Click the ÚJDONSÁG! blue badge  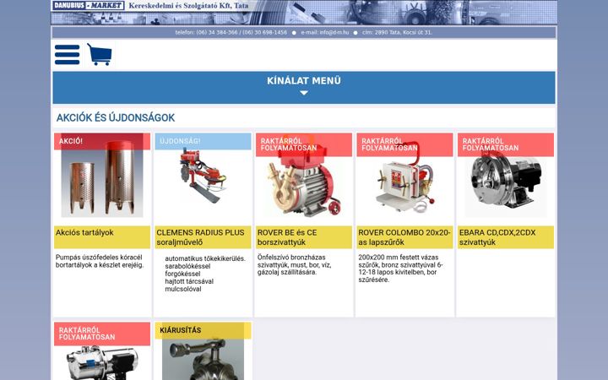coord(203,141)
